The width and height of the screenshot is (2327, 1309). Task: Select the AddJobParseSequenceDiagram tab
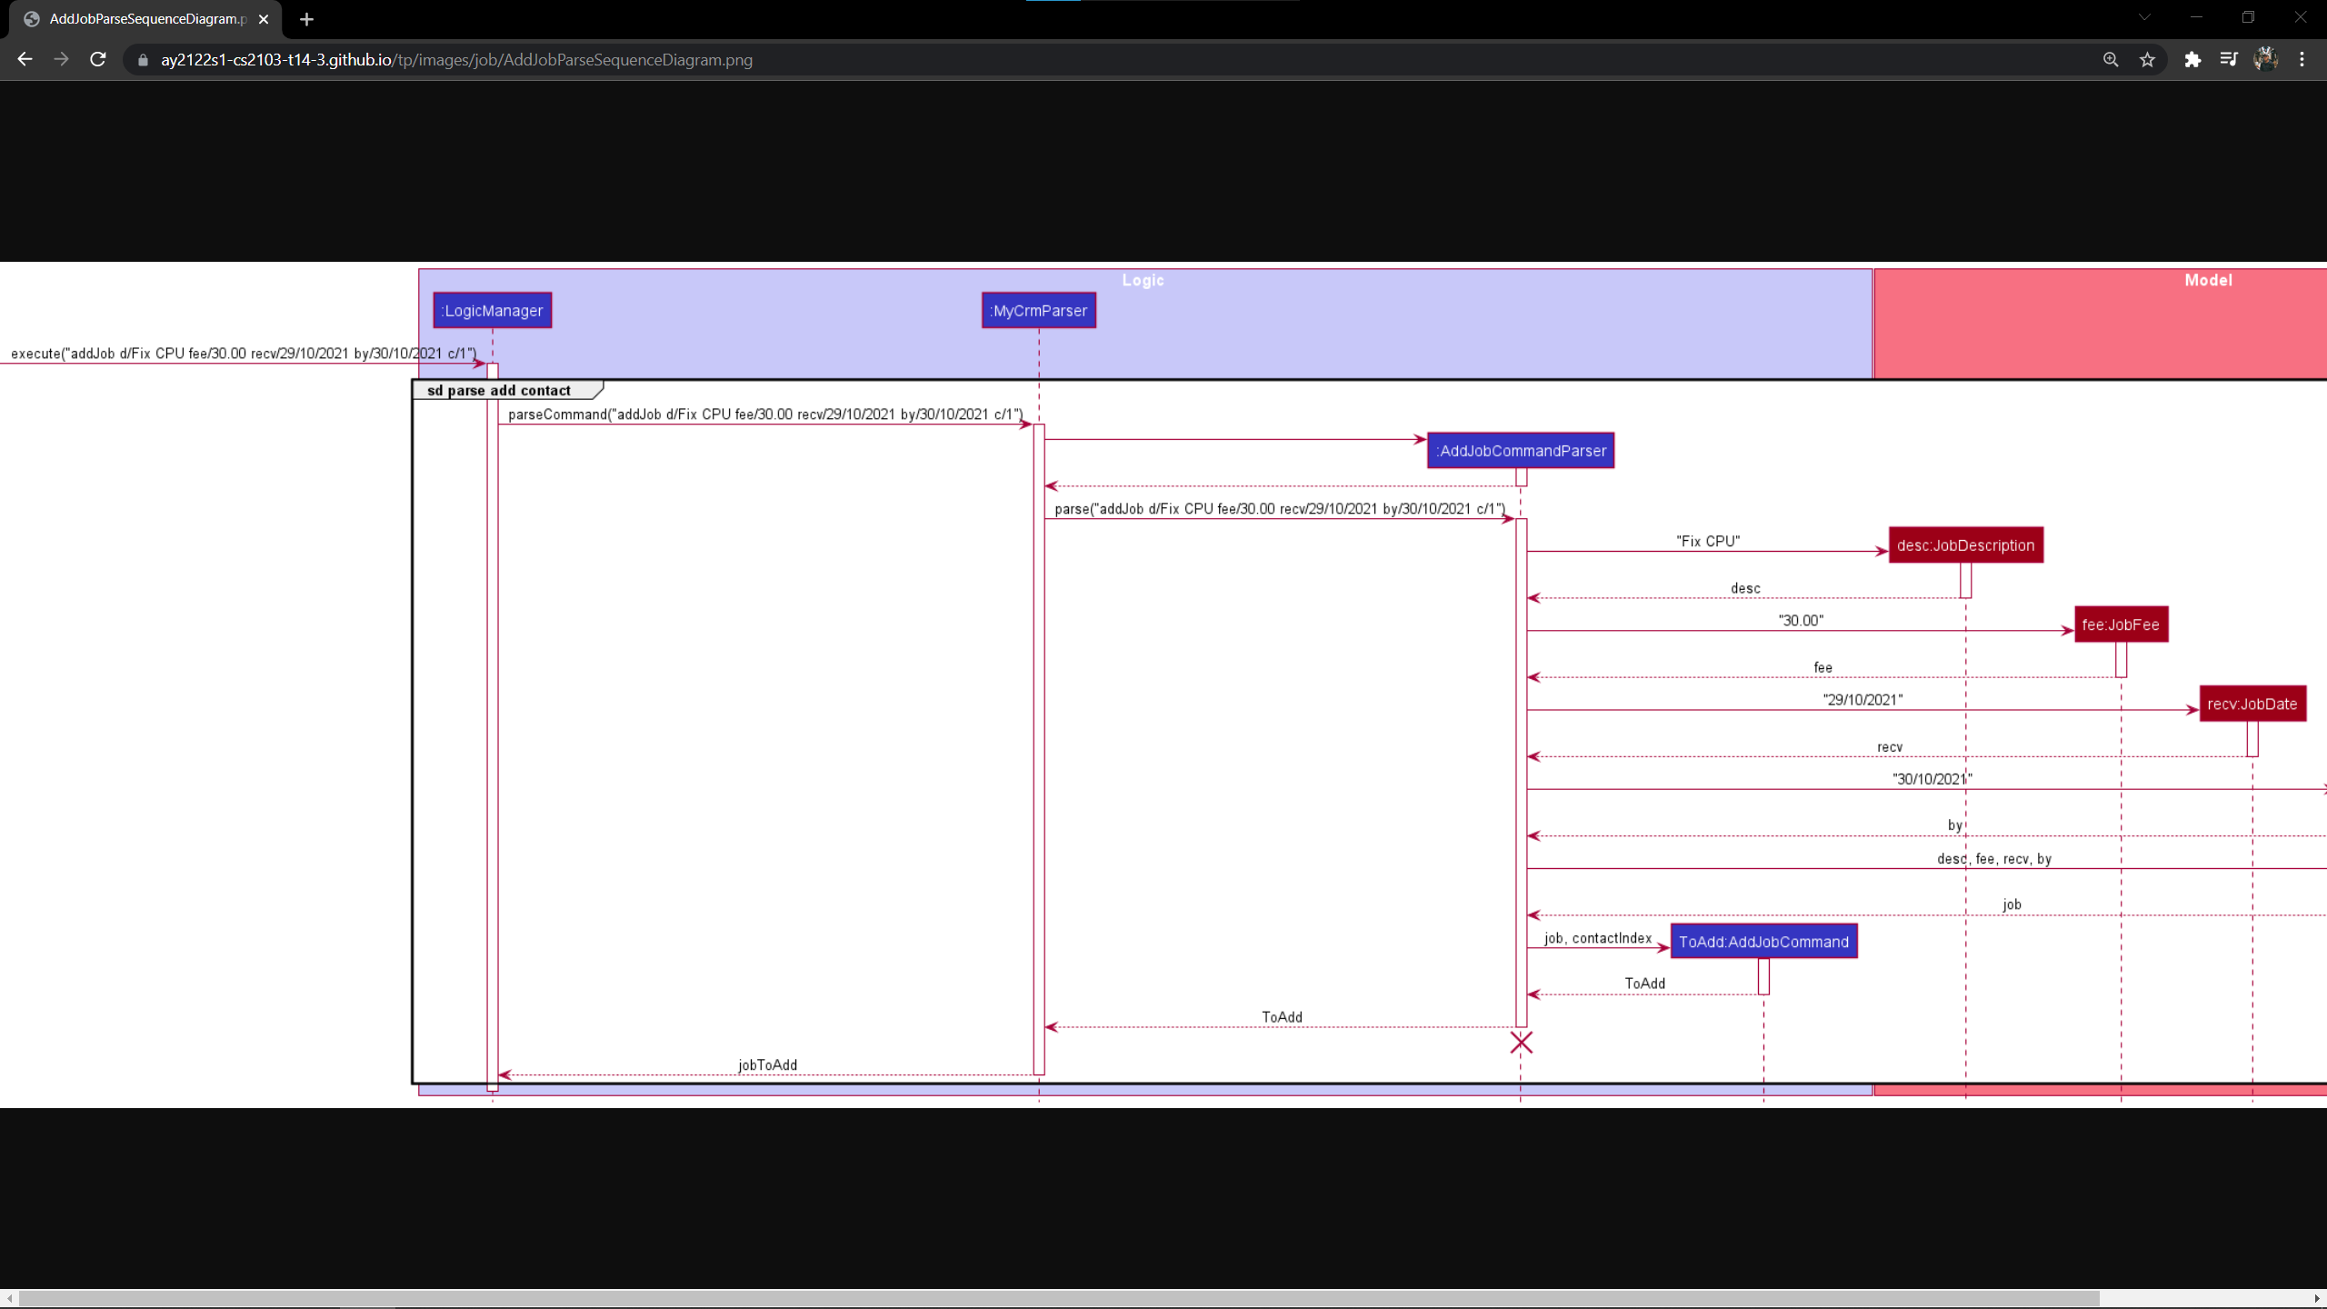tap(145, 19)
